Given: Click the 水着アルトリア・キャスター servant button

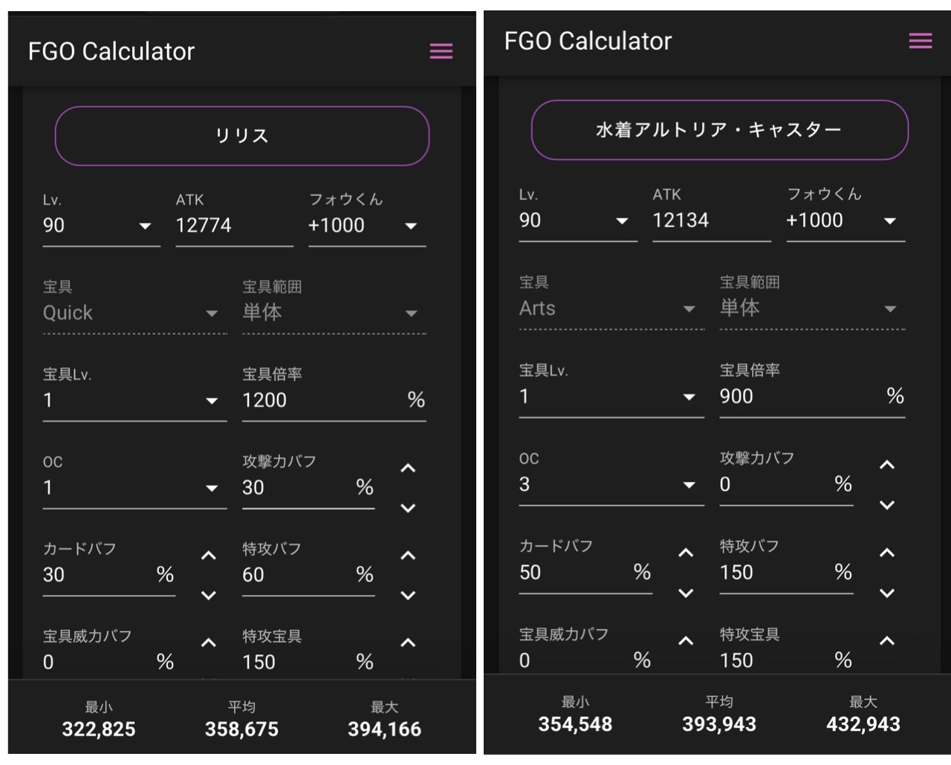Looking at the screenshot, I should (x=719, y=130).
